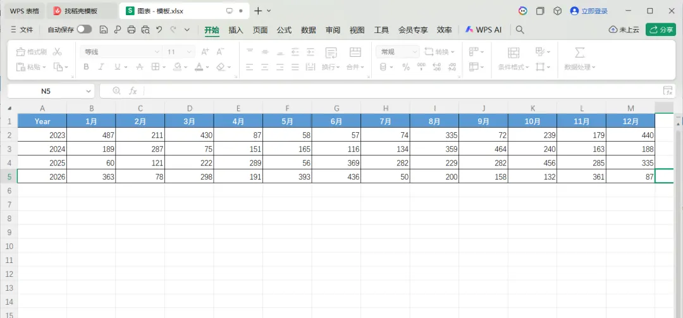Click the Decrease Font Size icon

point(221,52)
